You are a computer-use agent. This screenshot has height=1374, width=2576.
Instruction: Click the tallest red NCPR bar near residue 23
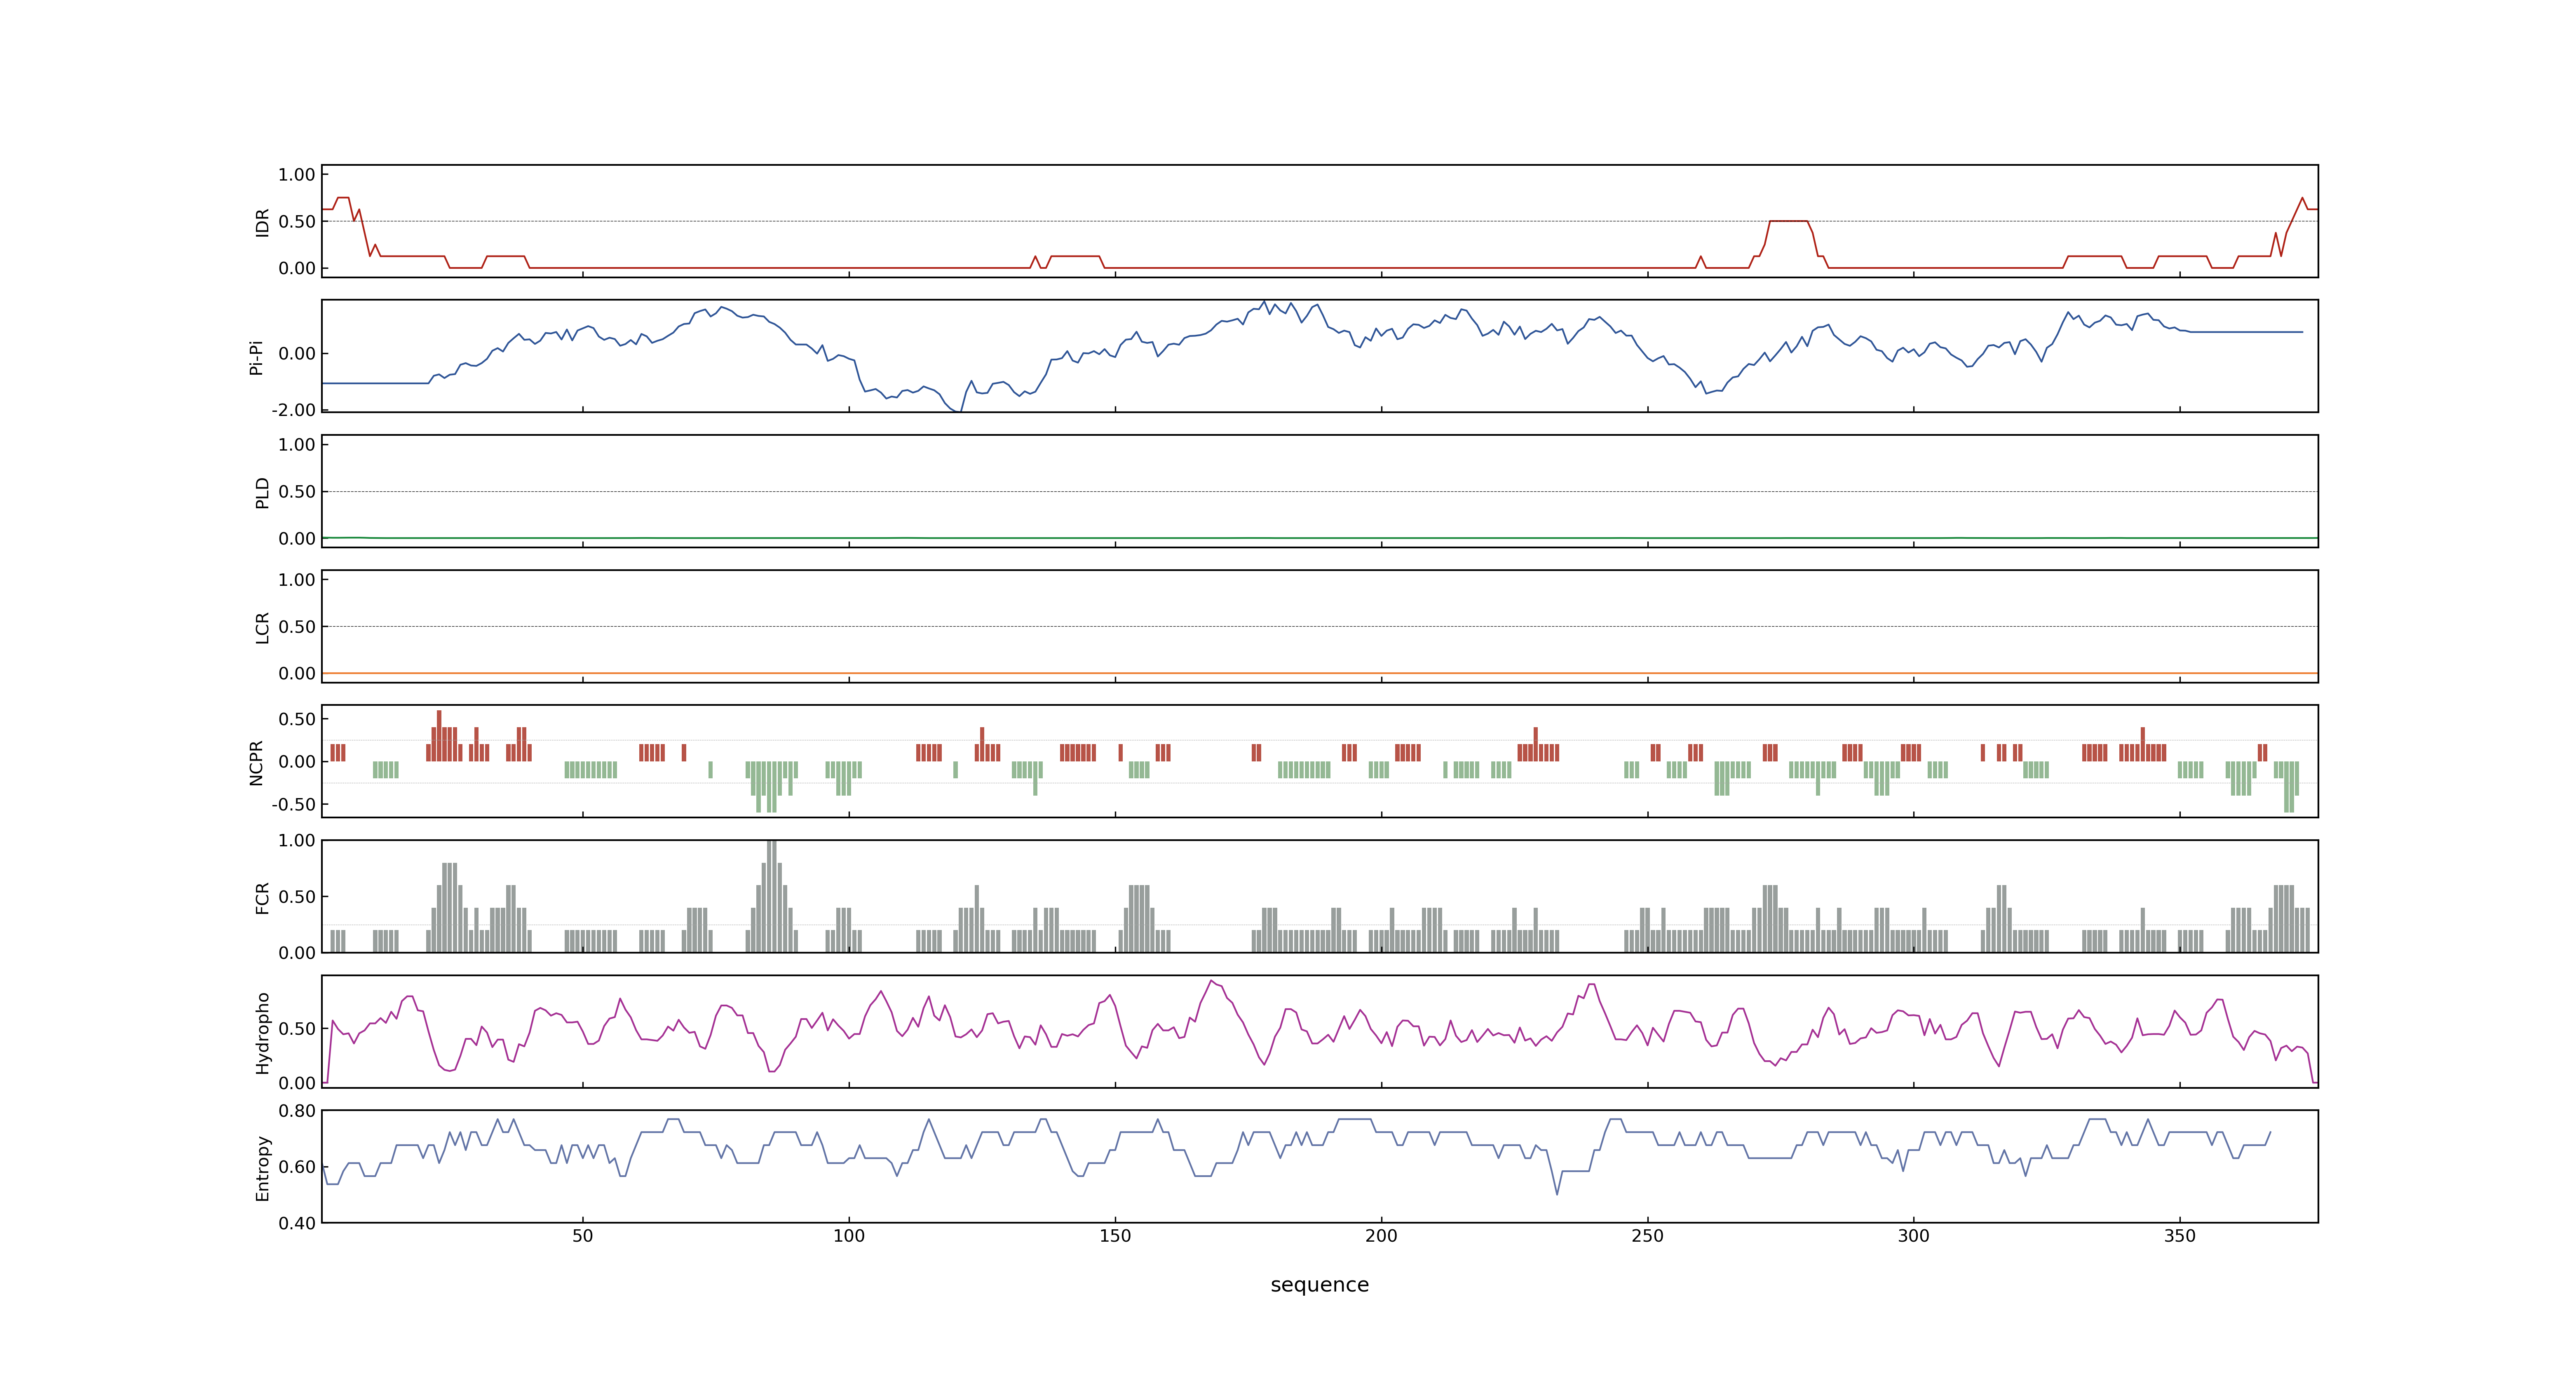point(439,736)
